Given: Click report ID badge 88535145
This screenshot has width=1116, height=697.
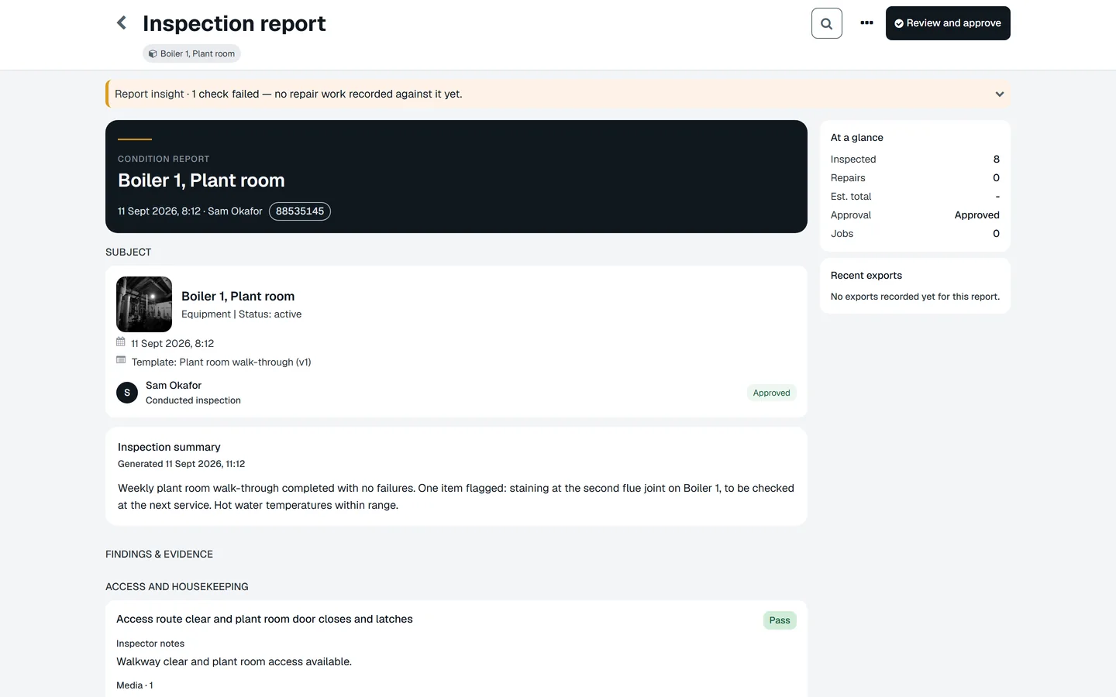Looking at the screenshot, I should [x=300, y=211].
